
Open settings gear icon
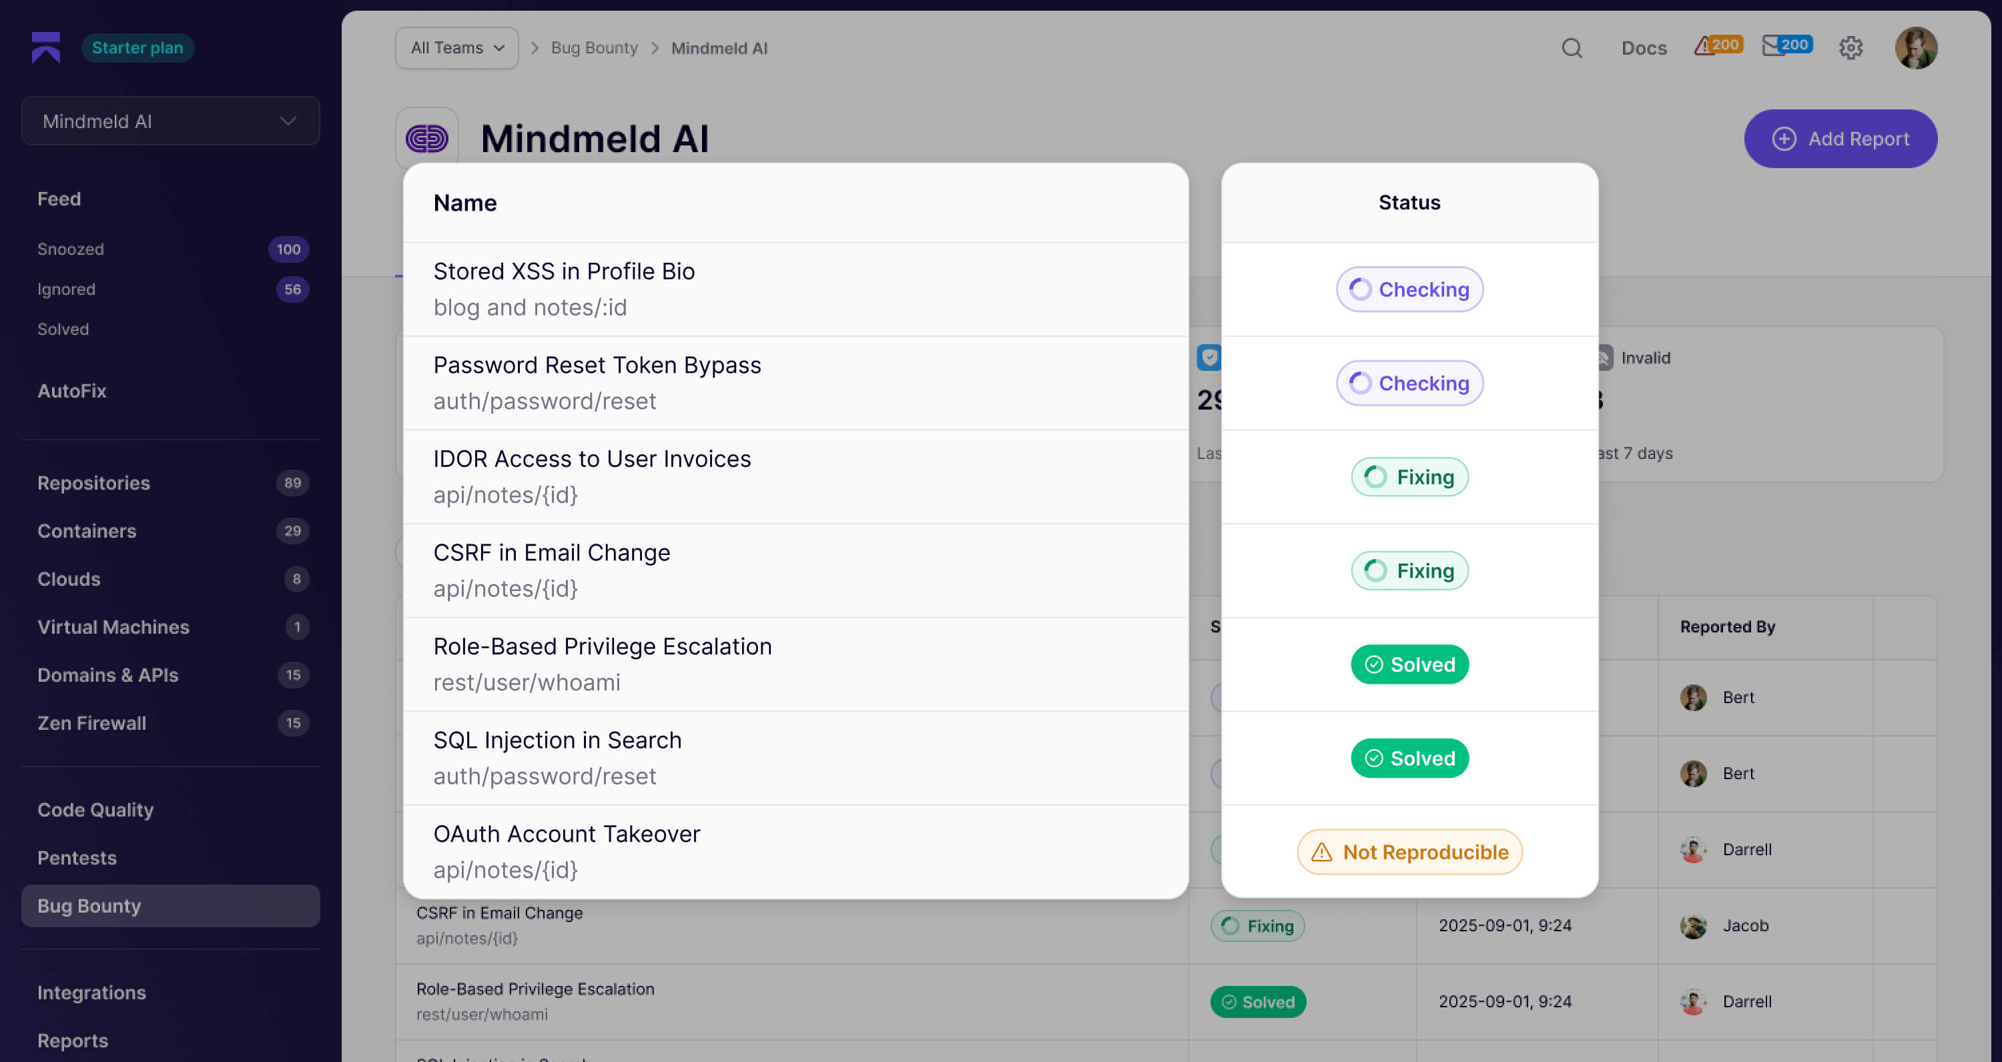point(1851,48)
